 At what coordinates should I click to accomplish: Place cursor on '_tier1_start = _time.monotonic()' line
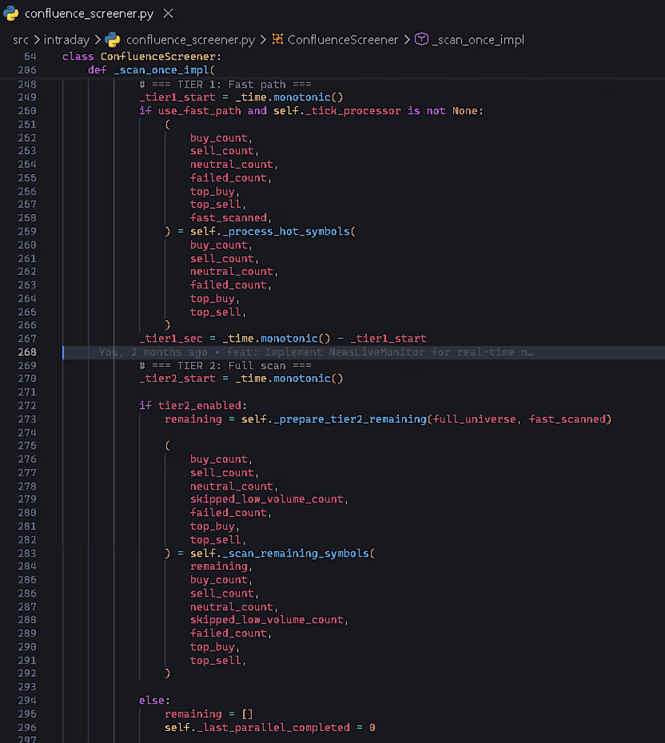(x=241, y=97)
